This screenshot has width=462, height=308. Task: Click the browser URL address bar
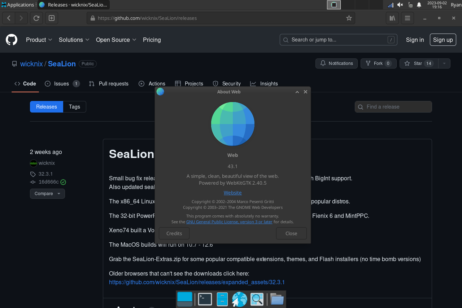[x=221, y=18]
